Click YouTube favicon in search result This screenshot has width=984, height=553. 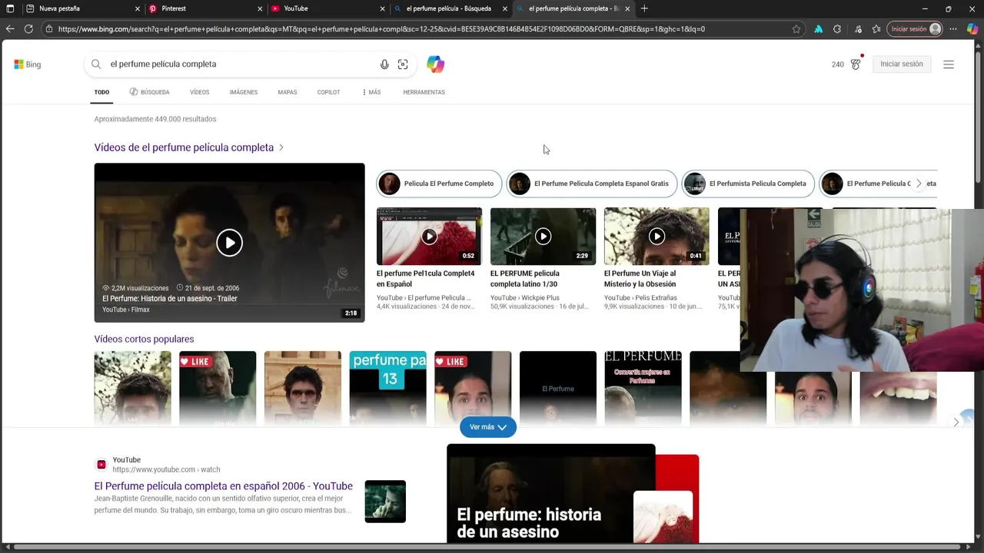pyautogui.click(x=101, y=465)
